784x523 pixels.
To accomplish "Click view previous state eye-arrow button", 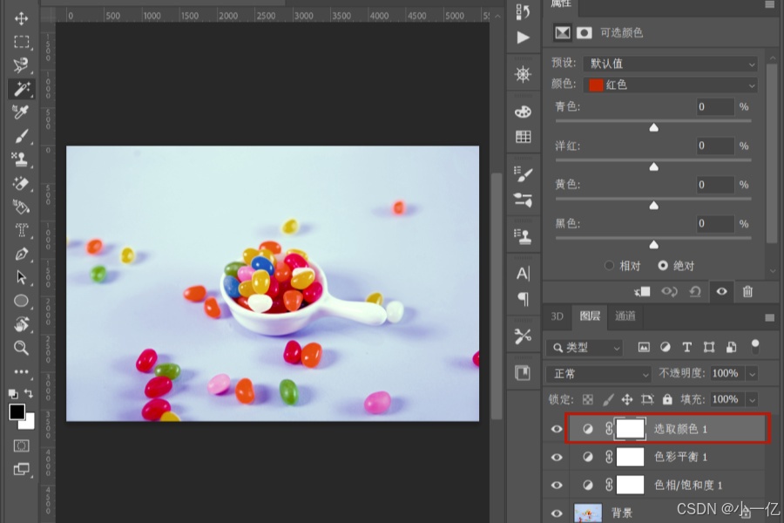I will pyautogui.click(x=670, y=292).
